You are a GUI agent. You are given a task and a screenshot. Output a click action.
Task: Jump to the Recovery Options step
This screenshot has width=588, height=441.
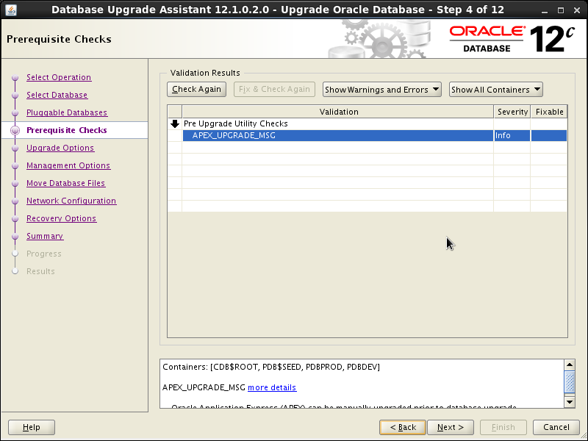[62, 218]
